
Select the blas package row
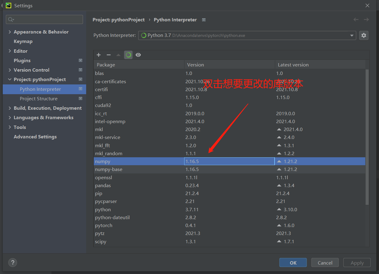pos(230,73)
